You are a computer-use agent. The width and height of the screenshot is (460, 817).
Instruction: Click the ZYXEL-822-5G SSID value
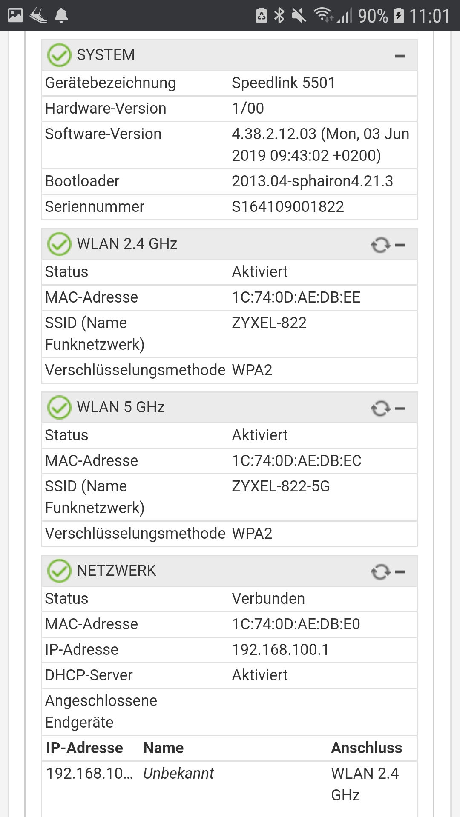pyautogui.click(x=281, y=486)
